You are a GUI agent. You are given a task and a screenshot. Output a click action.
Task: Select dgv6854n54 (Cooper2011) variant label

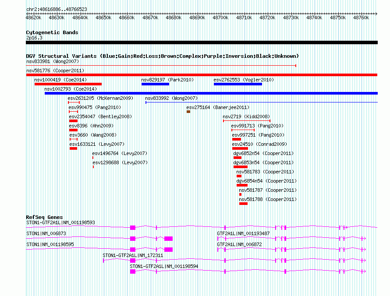click(266, 181)
